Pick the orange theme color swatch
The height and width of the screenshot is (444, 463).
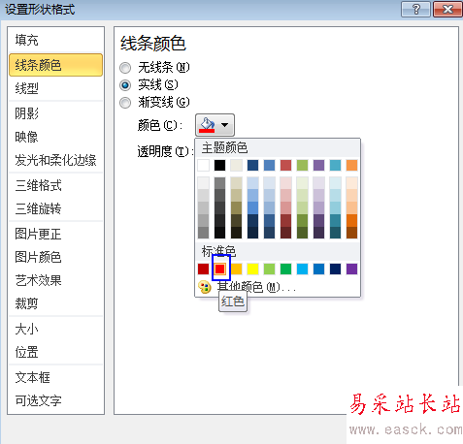pos(351,165)
